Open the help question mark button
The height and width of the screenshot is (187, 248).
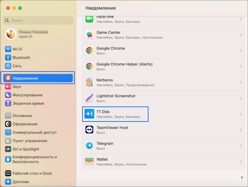coord(241,178)
